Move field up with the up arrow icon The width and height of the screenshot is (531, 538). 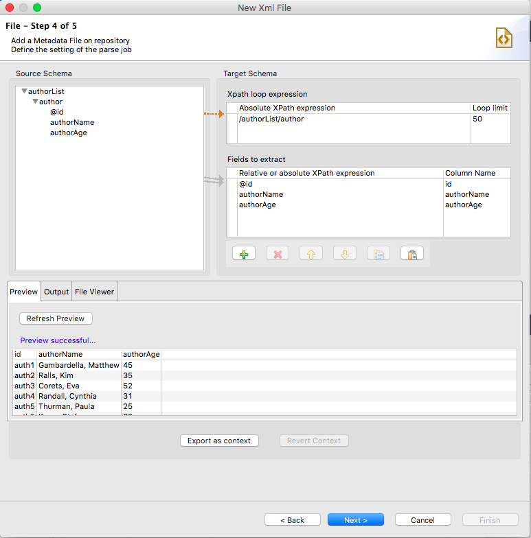point(311,254)
